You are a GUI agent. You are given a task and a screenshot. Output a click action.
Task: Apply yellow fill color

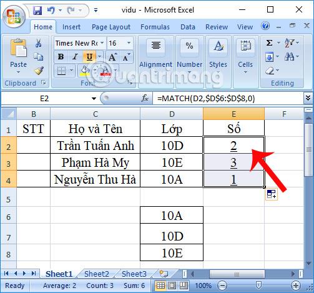click(85, 71)
